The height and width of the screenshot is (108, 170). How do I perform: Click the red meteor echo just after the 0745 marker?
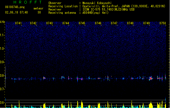click(82, 79)
